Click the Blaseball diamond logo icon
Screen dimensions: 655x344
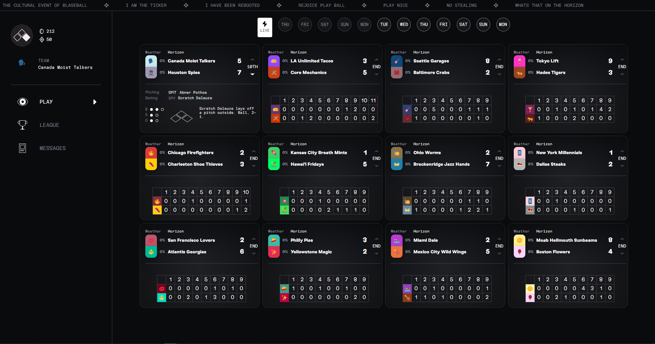click(x=22, y=35)
